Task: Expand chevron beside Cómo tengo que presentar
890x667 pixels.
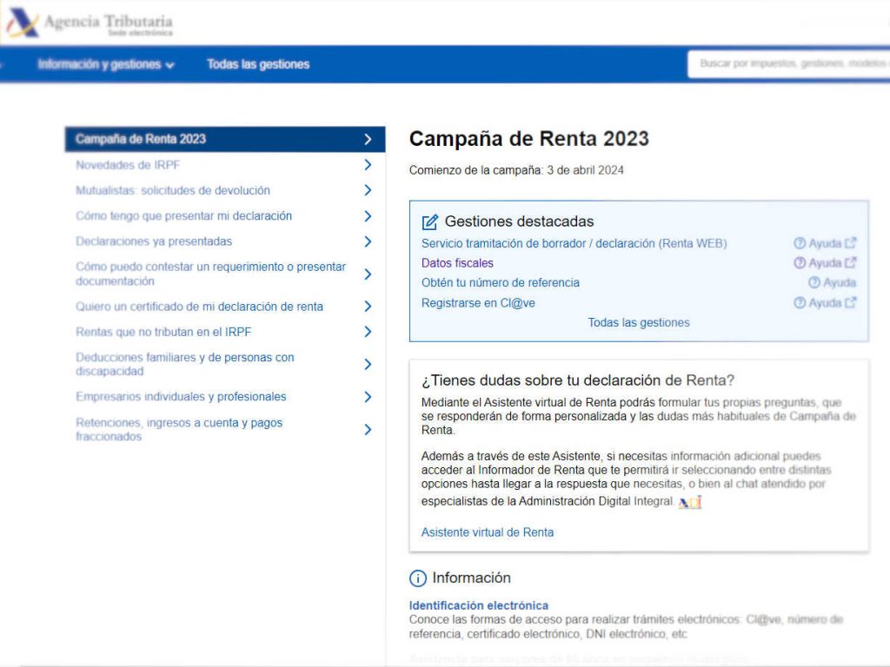Action: coord(368,216)
